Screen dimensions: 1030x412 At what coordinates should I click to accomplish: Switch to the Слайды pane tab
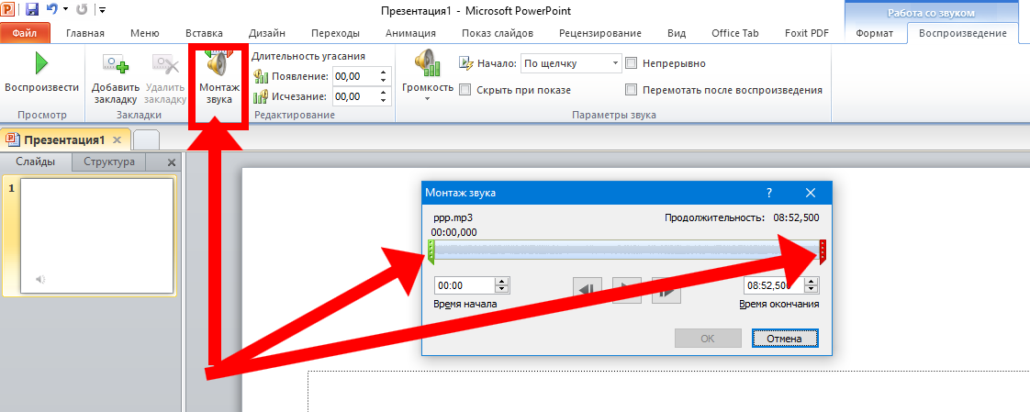point(36,161)
